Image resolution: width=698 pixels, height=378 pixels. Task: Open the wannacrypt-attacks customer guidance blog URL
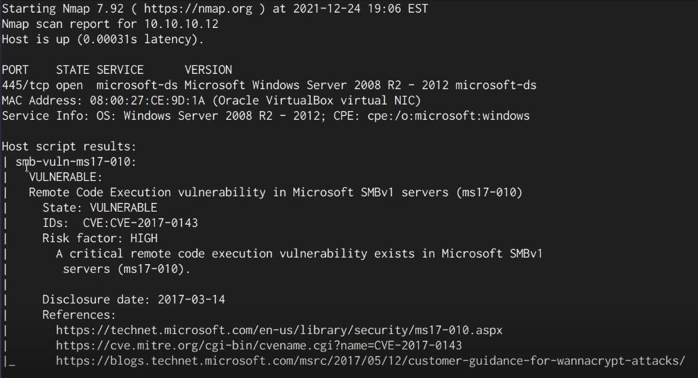[370, 361]
